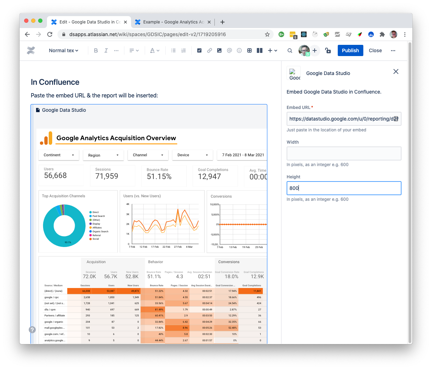Toggle the action item checkbox tool
Viewport: 432px width, 370px height.
[199, 50]
